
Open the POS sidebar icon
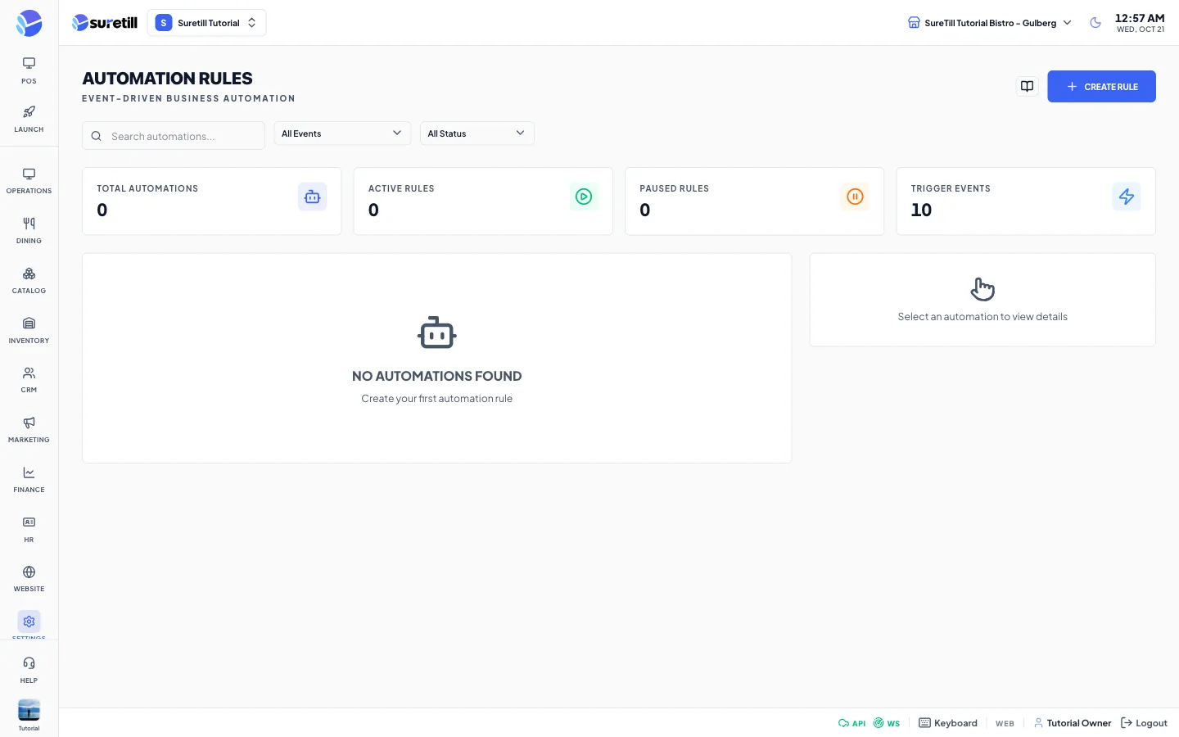[29, 64]
